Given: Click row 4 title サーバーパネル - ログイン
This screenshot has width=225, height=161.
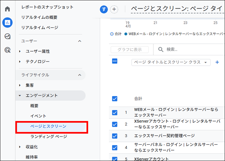Looking at the screenshot, I should (176, 147).
